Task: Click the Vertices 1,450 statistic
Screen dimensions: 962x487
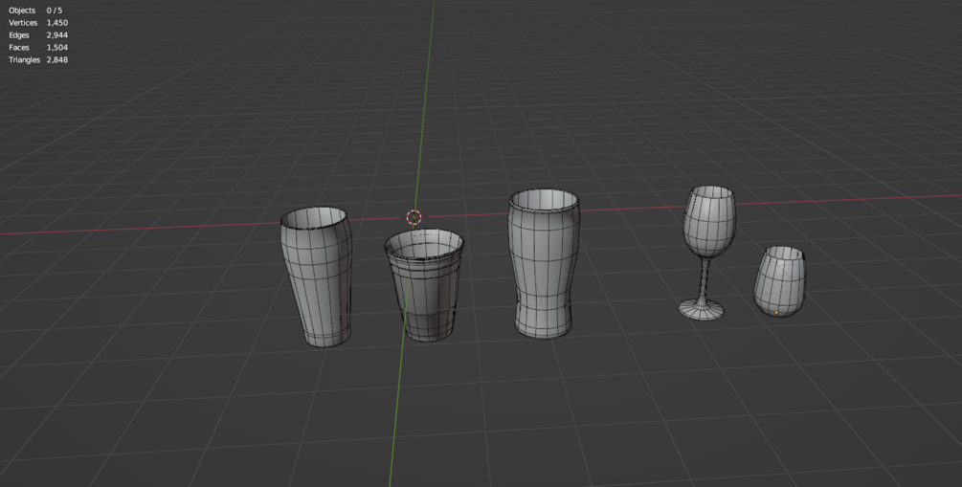Action: (x=38, y=23)
